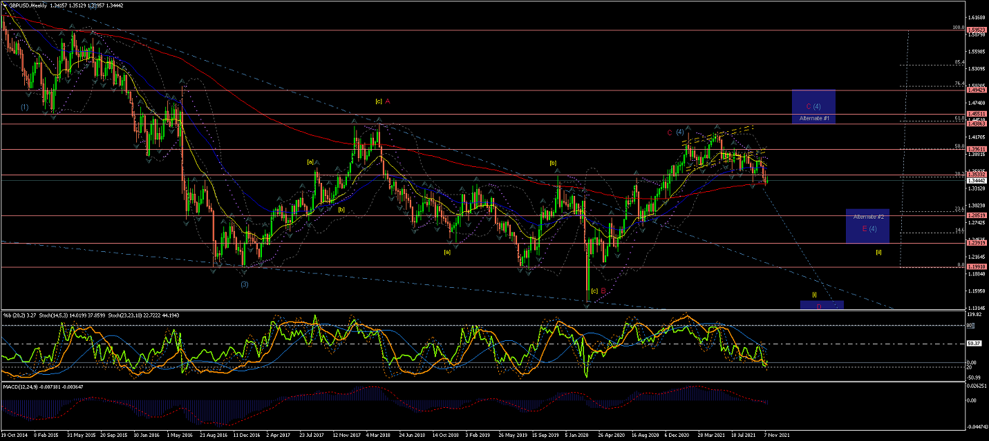Screen dimensions: 989x441
Task: Click the 50.37 oscillator level value
Action: click(x=975, y=344)
